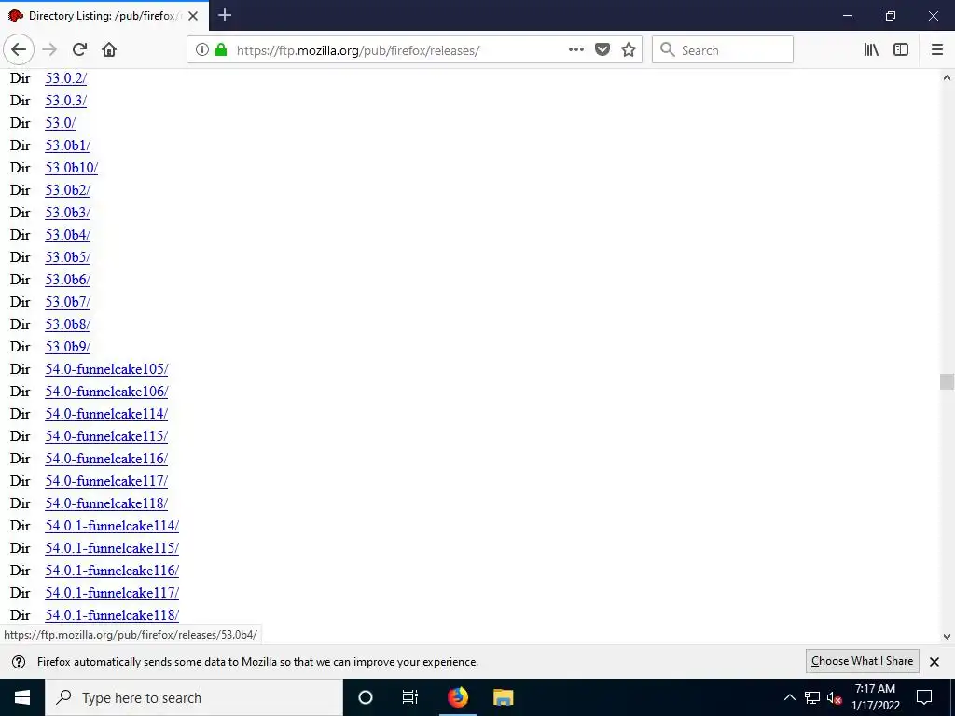Click scrollbar up arrow

(947, 78)
